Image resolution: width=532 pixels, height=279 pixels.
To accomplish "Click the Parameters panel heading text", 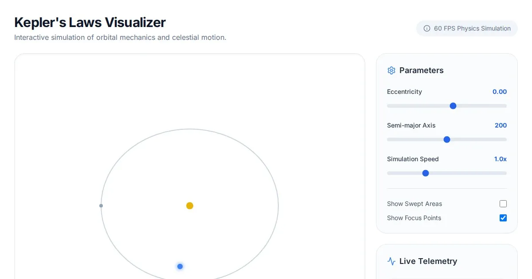I will coord(422,70).
